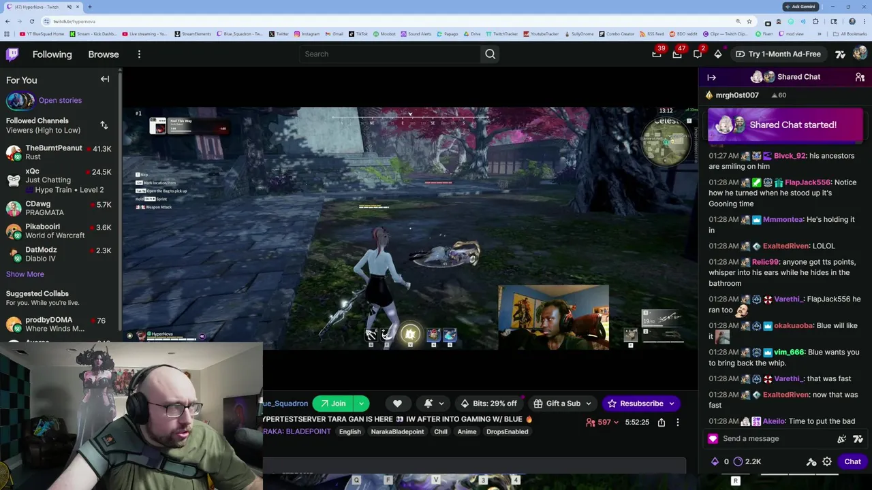The height and width of the screenshot is (490, 872).
Task: Click the Anime tag
Action: (467, 431)
